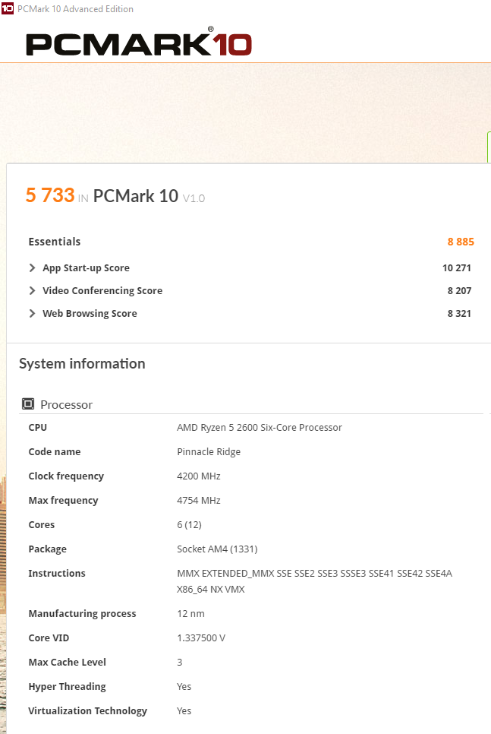This screenshot has height=734, width=491.
Task: Click the Processor chip icon
Action: click(28, 404)
